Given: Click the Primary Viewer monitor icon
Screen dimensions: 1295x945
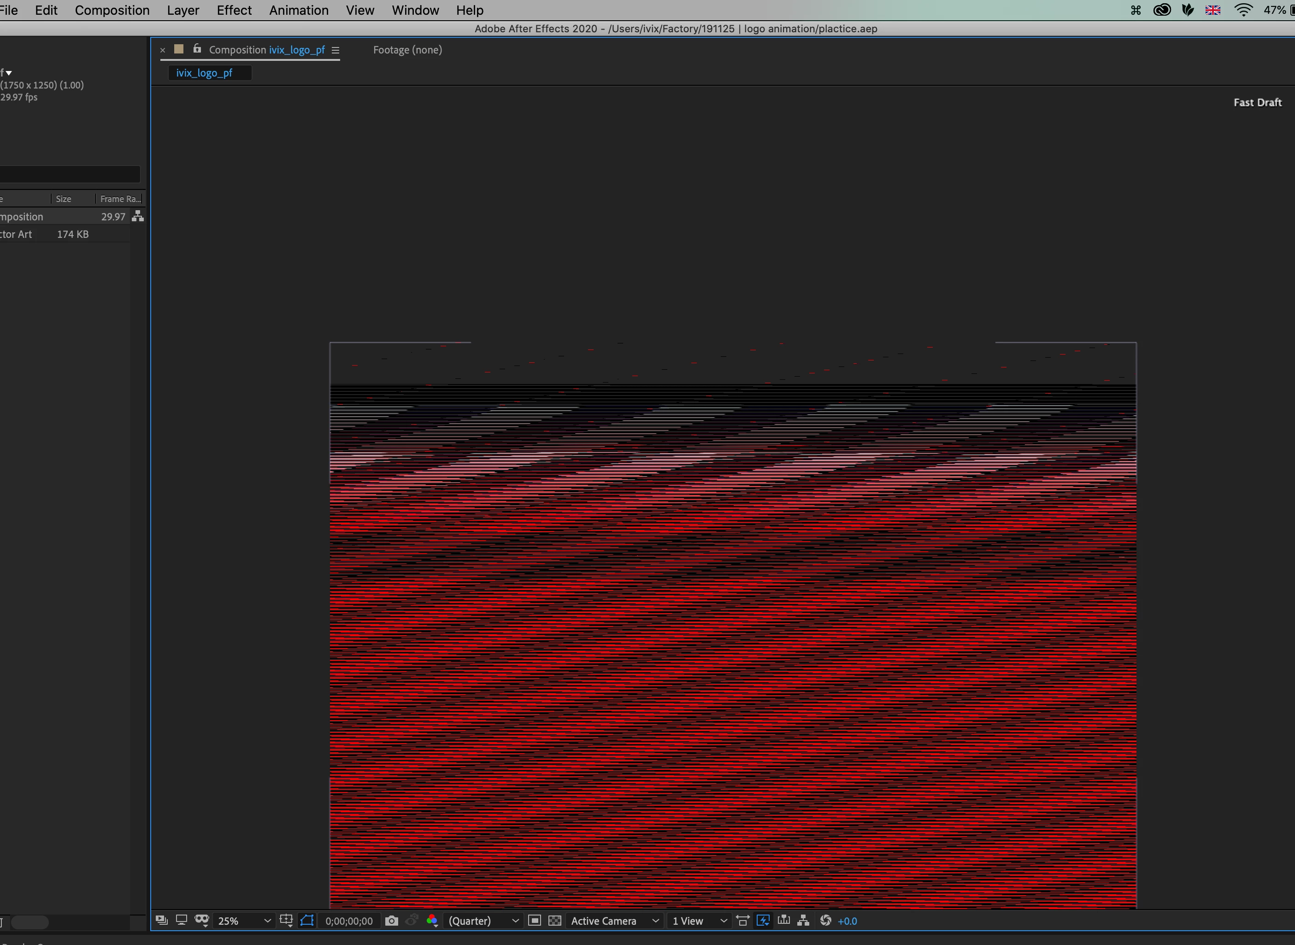Looking at the screenshot, I should [x=181, y=921].
